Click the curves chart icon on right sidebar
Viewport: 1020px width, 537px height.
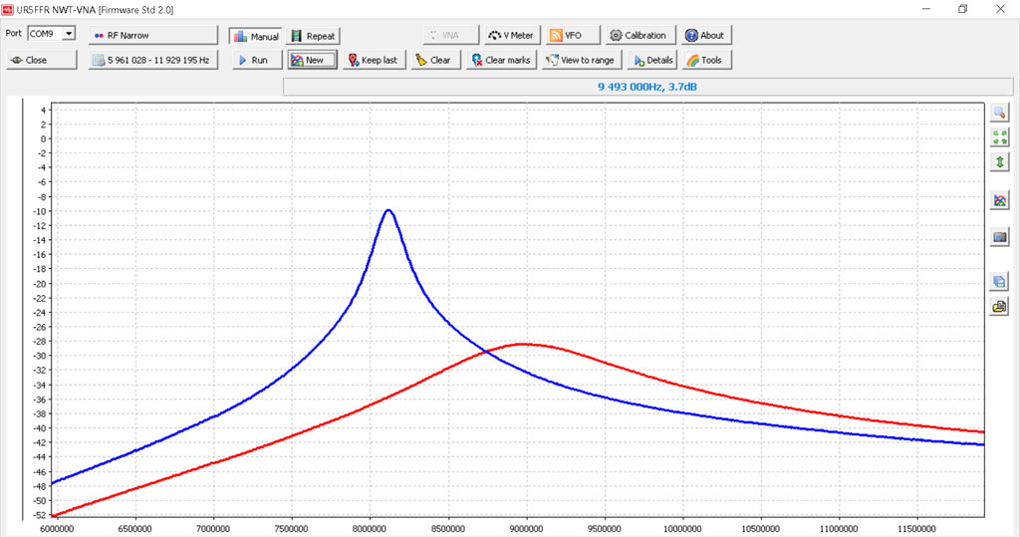click(x=1000, y=200)
